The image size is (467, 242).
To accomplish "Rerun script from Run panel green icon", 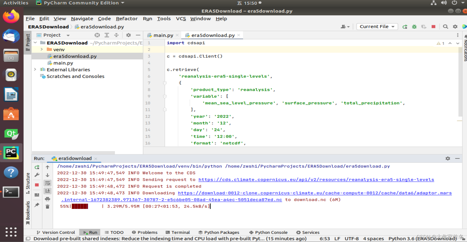I will coord(37,167).
